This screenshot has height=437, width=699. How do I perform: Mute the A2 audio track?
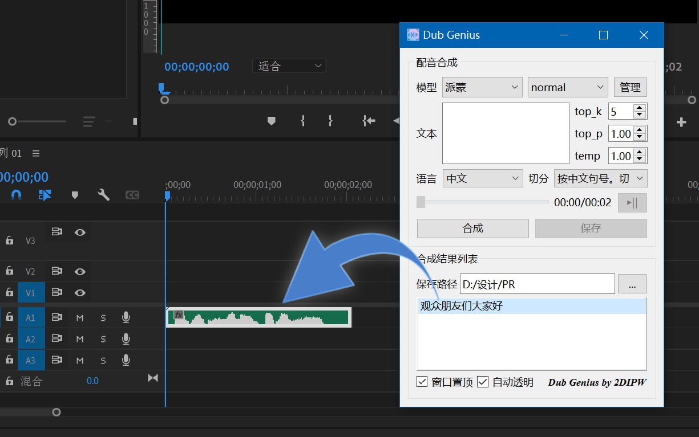(80, 339)
